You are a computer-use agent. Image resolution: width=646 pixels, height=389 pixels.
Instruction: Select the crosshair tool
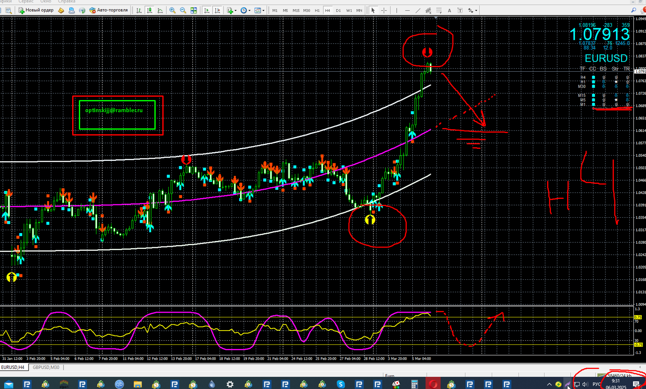pos(384,10)
